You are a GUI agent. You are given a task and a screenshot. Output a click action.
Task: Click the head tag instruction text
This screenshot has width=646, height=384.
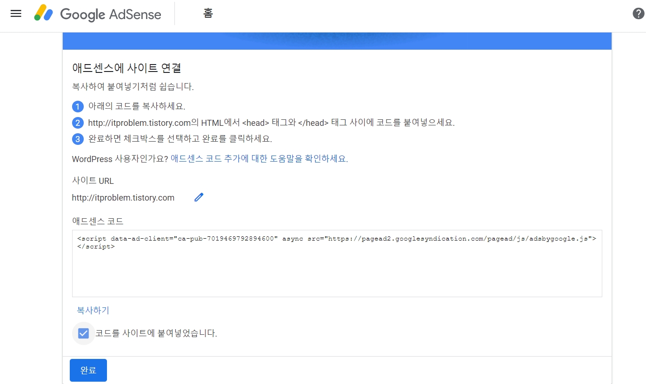(271, 123)
